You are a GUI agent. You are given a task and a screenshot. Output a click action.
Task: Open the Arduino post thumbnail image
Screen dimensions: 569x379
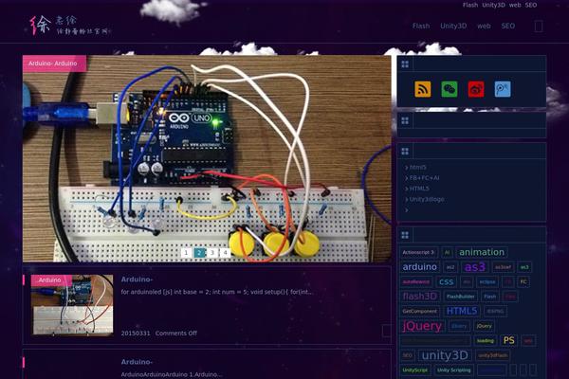(x=72, y=305)
